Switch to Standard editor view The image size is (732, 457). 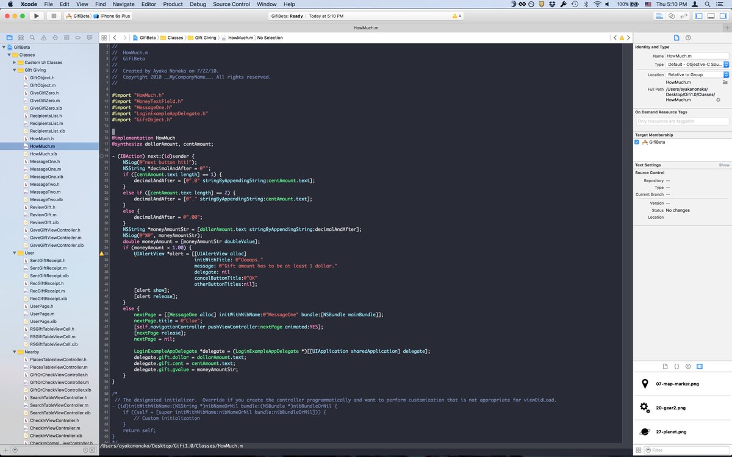pos(660,16)
